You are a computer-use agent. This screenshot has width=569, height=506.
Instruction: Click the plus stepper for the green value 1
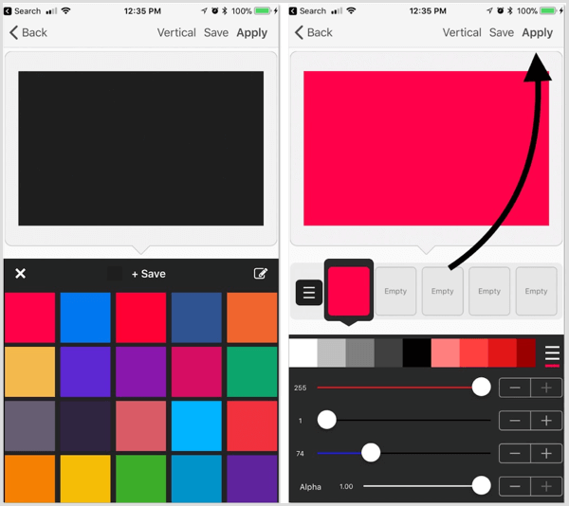point(546,421)
